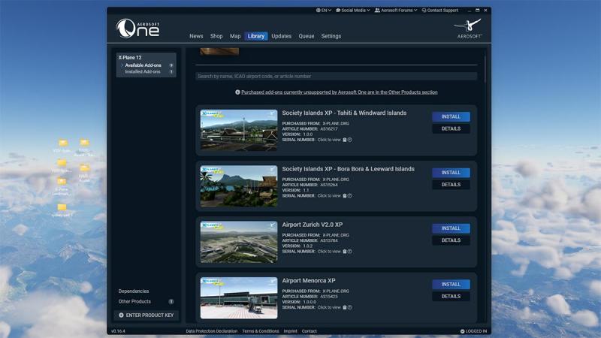Switch to the Map tab
The image size is (601, 338).
(x=235, y=36)
